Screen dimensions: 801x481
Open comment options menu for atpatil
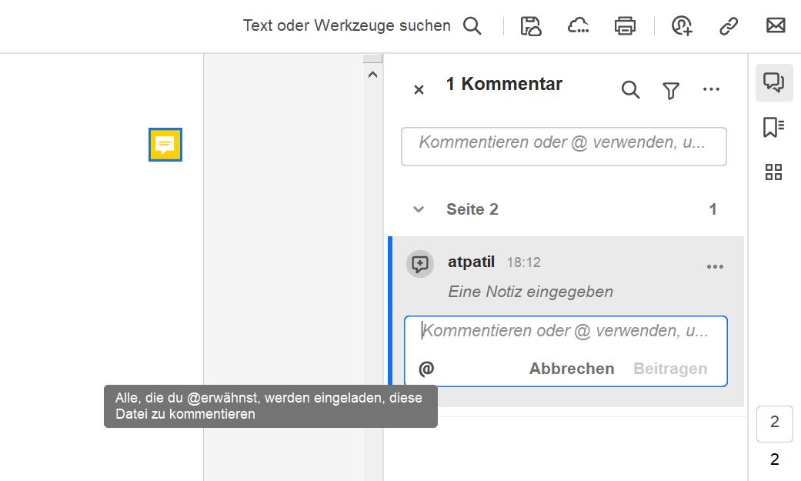click(715, 266)
